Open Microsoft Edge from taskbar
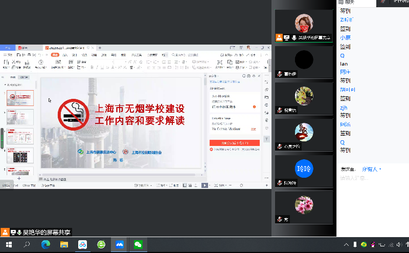Screen dimensions: 409x253 (46, 245)
